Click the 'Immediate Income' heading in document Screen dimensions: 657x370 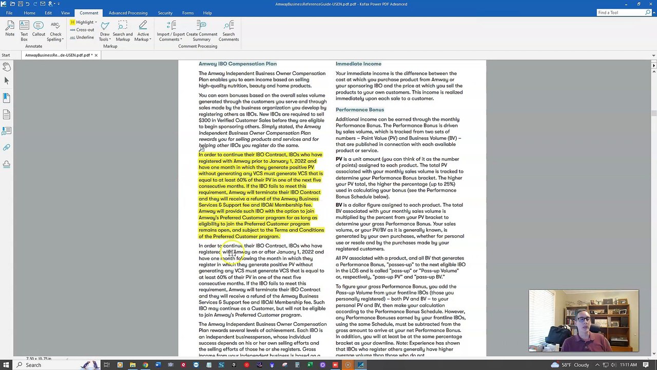tap(358, 64)
